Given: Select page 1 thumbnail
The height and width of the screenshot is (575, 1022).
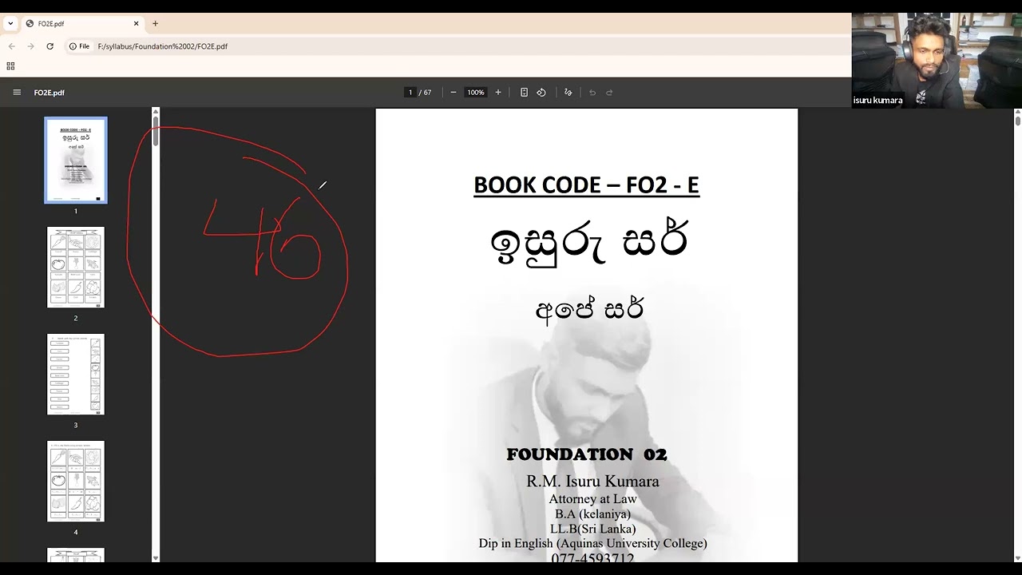Looking at the screenshot, I should tap(76, 160).
